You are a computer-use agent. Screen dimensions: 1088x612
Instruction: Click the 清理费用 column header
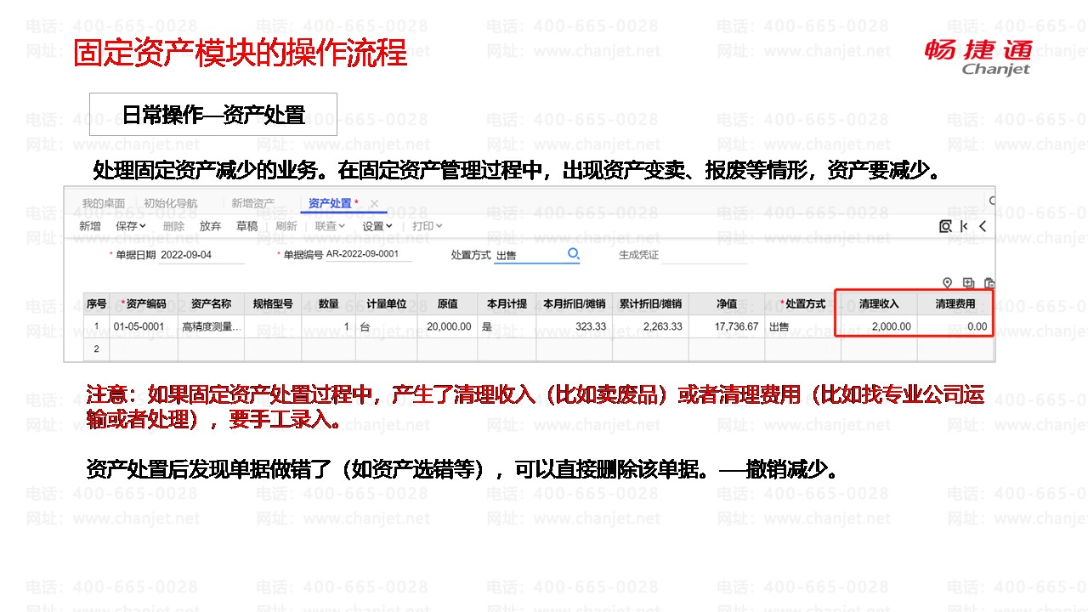pos(955,303)
